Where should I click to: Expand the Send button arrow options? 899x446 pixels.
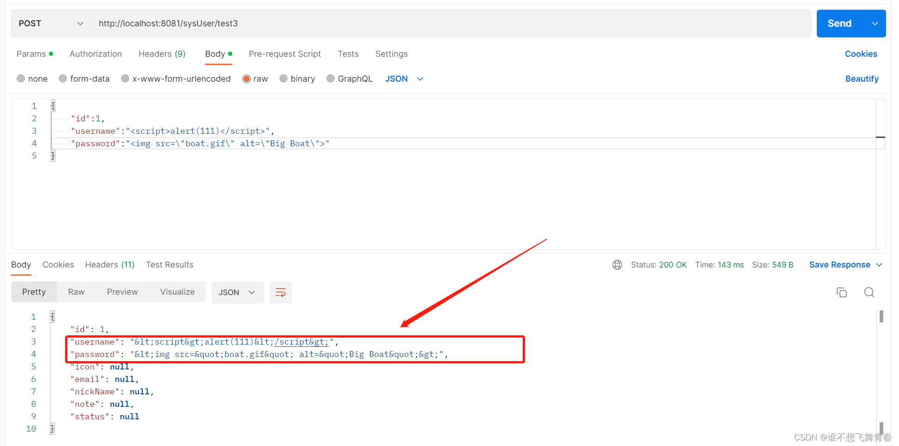875,24
